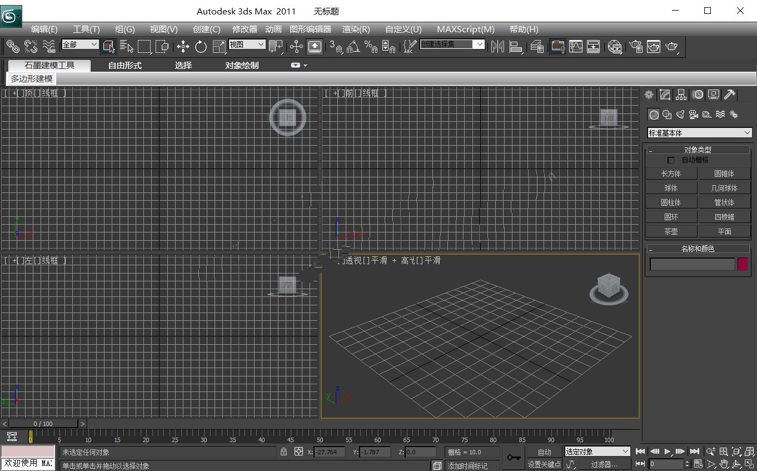This screenshot has width=757, height=471.
Task: Enable the 自动栅格 autogrid checkbox
Action: pos(671,160)
